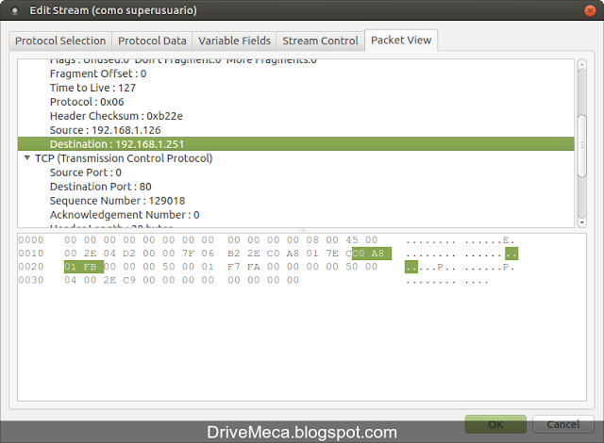Switch to the Protocol Selection tab

point(60,41)
